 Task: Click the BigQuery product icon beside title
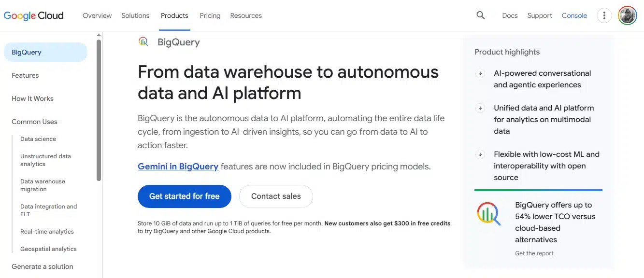tap(143, 42)
